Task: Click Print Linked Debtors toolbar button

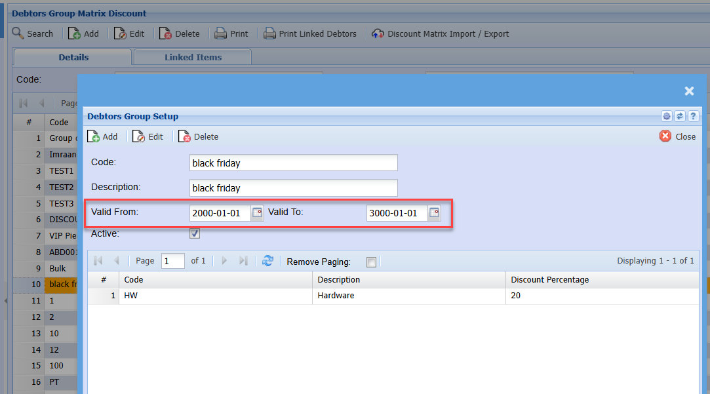Action: 311,33
